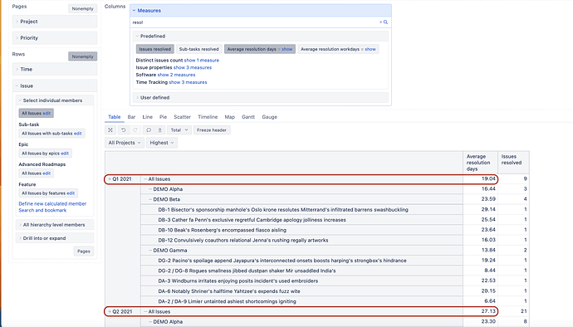
Task: Collapse the DEMO Beta row
Action: pyautogui.click(x=150, y=199)
